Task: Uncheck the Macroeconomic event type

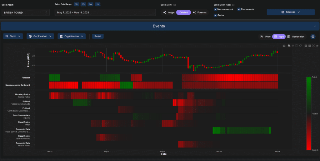Action: (x=215, y=9)
